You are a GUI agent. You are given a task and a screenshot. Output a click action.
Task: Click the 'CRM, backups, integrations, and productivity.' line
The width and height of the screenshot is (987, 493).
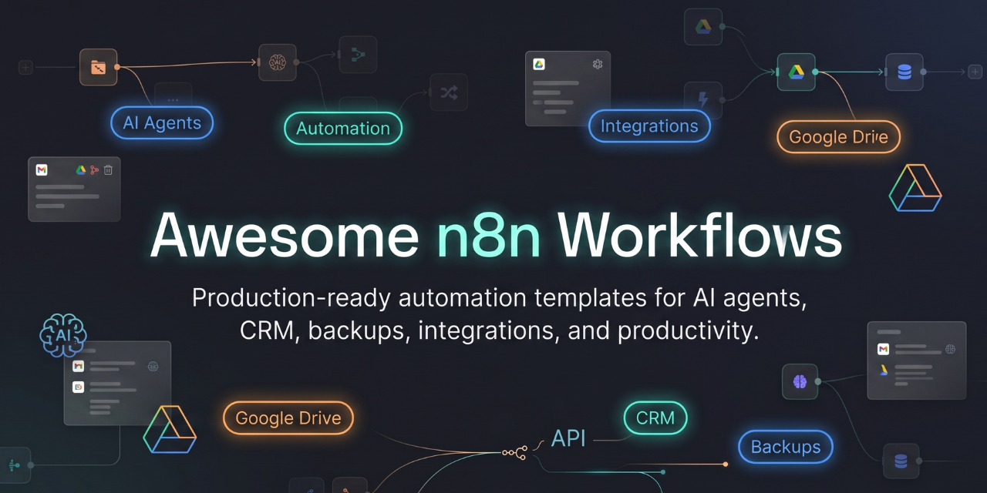pyautogui.click(x=500, y=331)
